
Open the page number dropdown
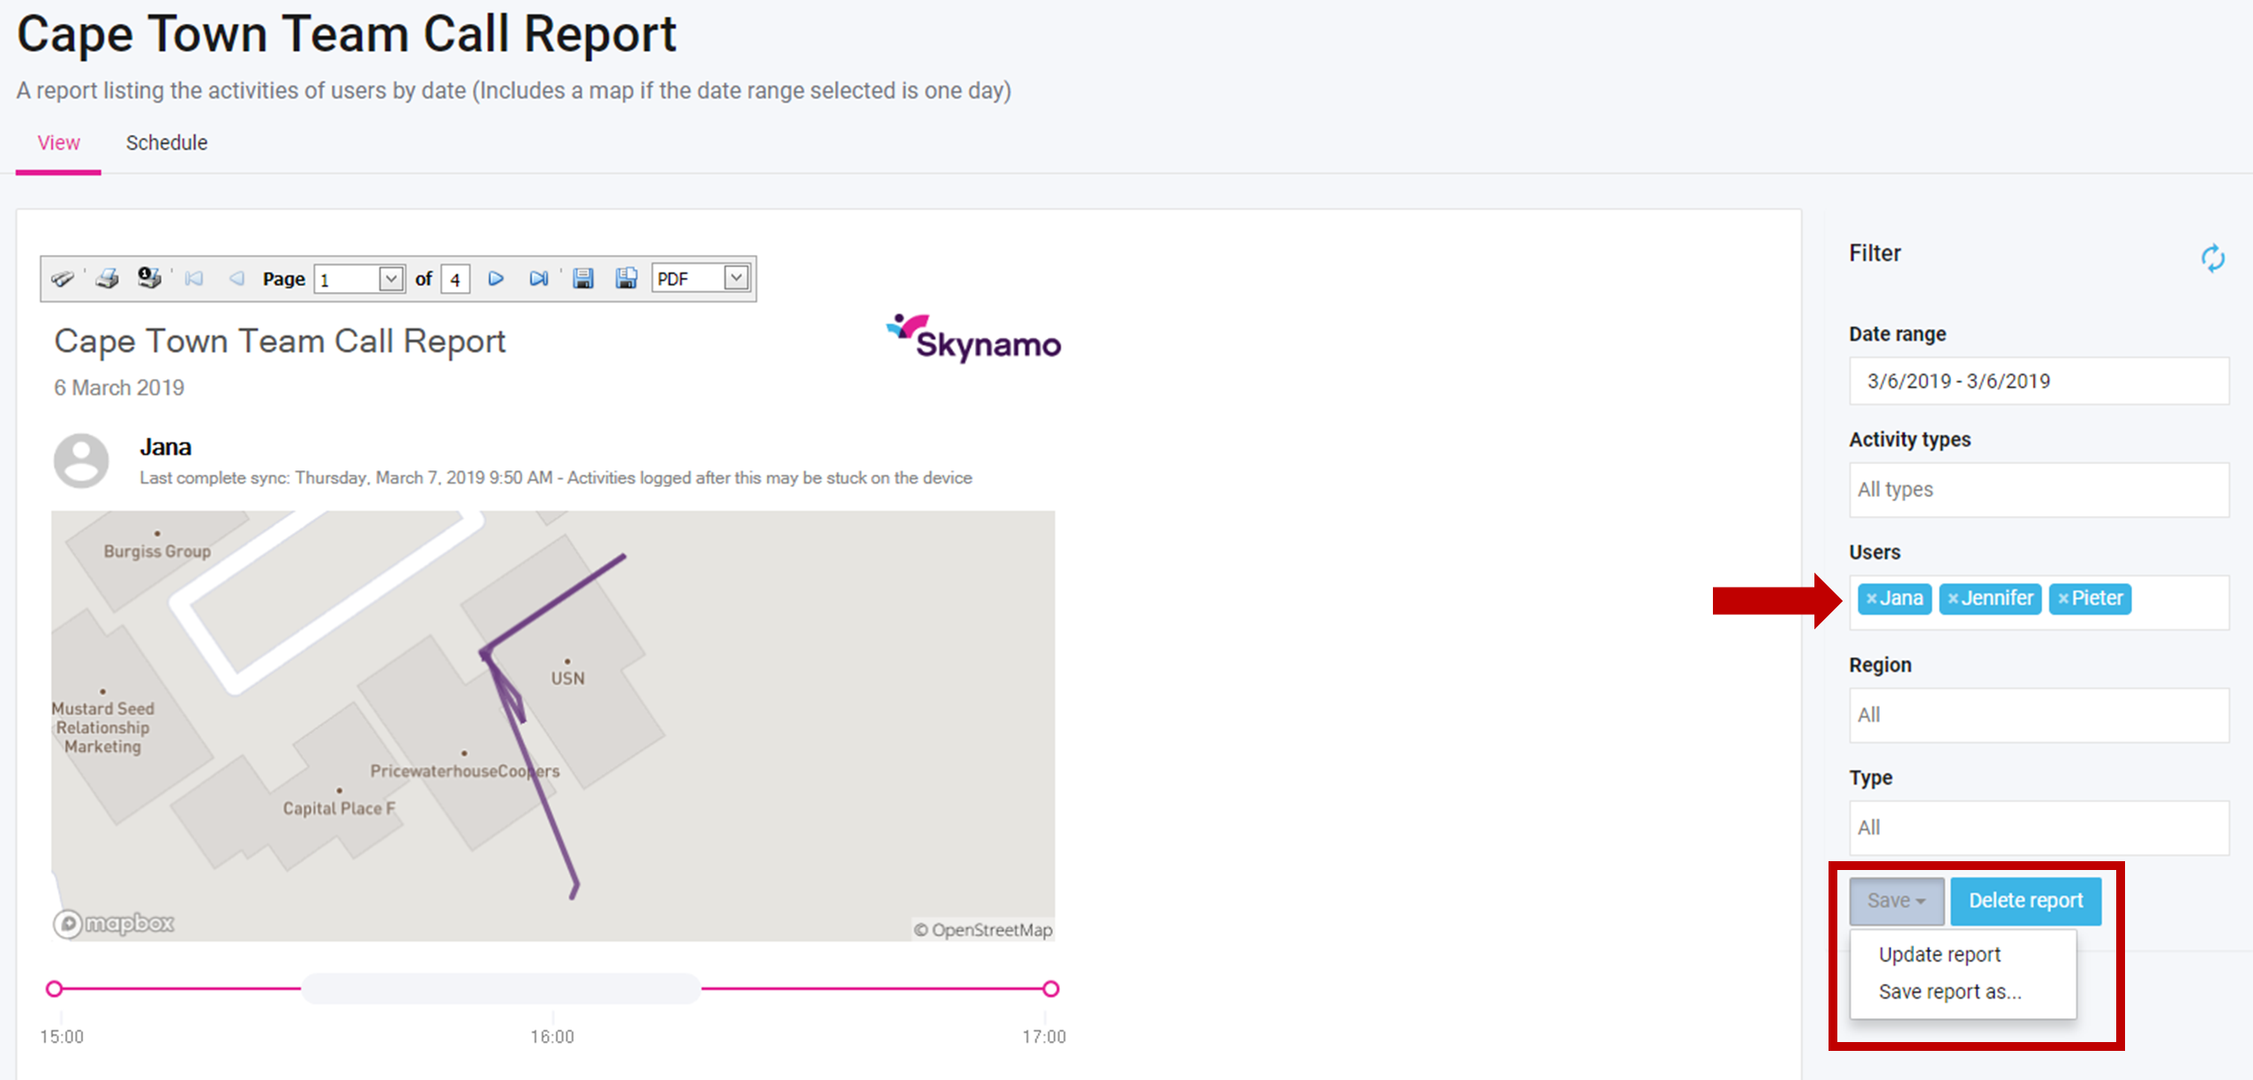[391, 279]
